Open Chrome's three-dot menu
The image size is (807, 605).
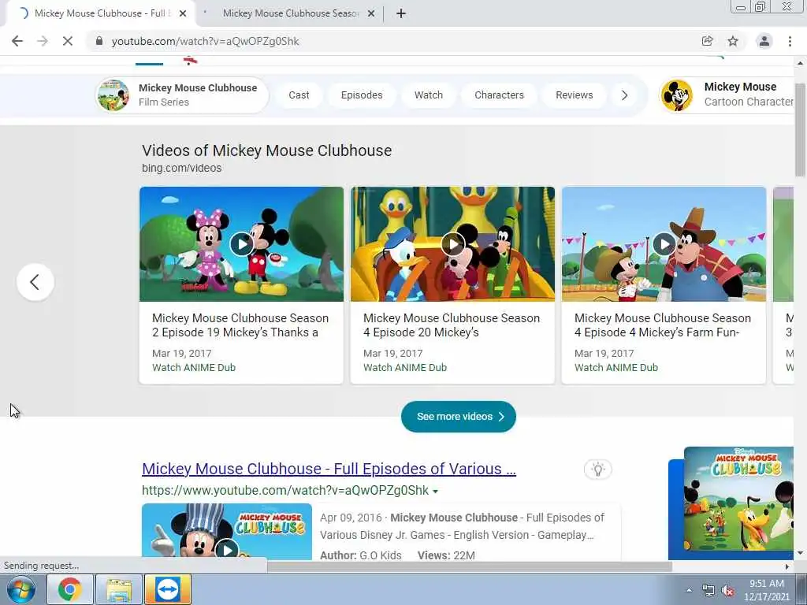tap(790, 41)
